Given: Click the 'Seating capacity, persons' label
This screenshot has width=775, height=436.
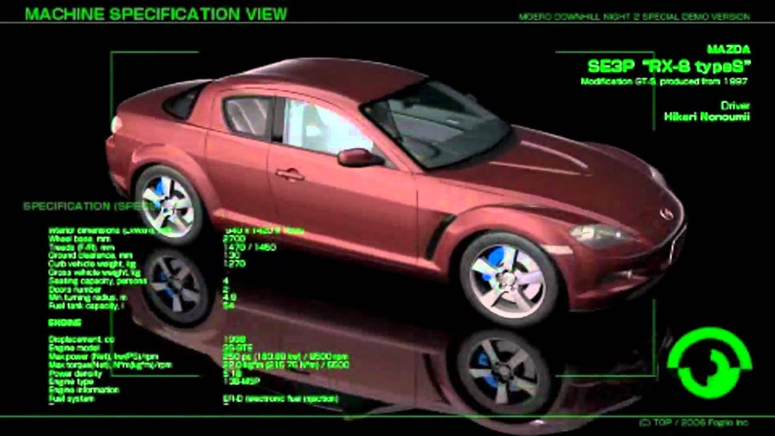Looking at the screenshot, I should click(x=97, y=281).
